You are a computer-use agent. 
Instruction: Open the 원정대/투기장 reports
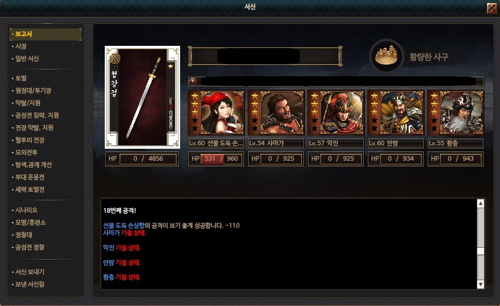(33, 91)
